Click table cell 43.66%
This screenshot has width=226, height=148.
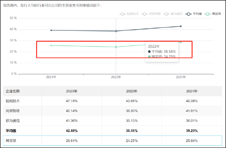pos(132,101)
